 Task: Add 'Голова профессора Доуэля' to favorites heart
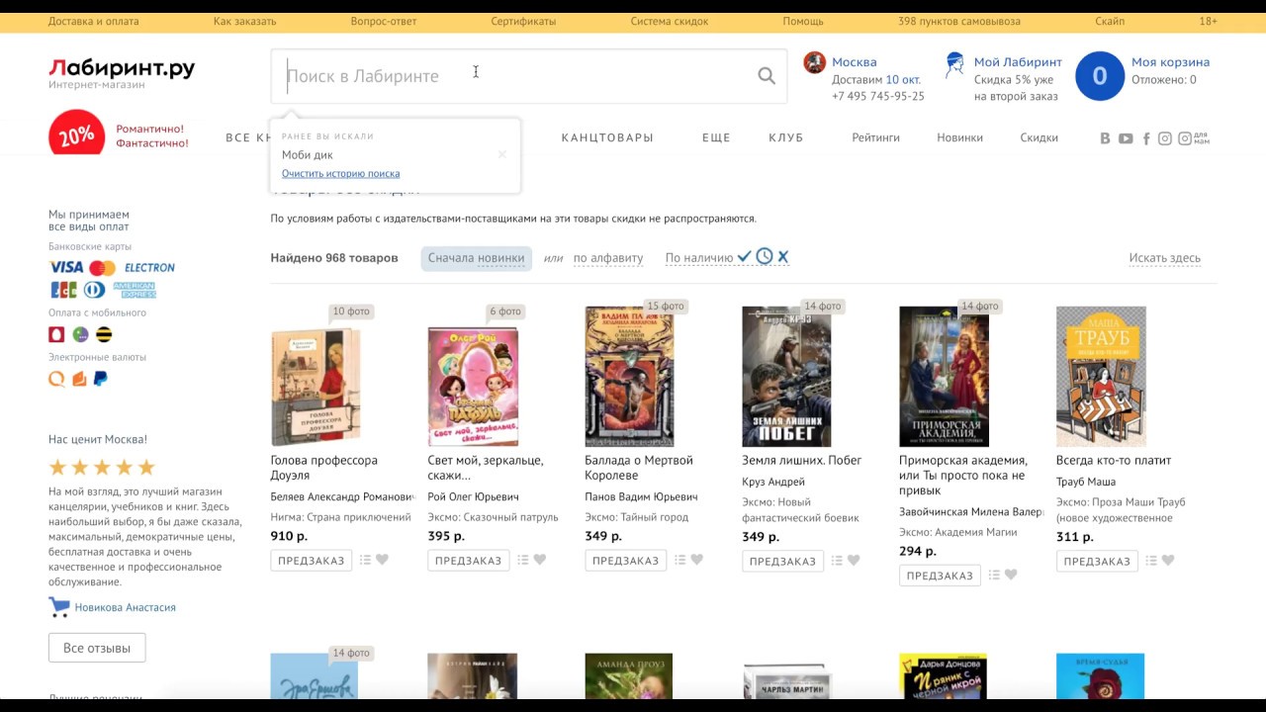point(382,560)
